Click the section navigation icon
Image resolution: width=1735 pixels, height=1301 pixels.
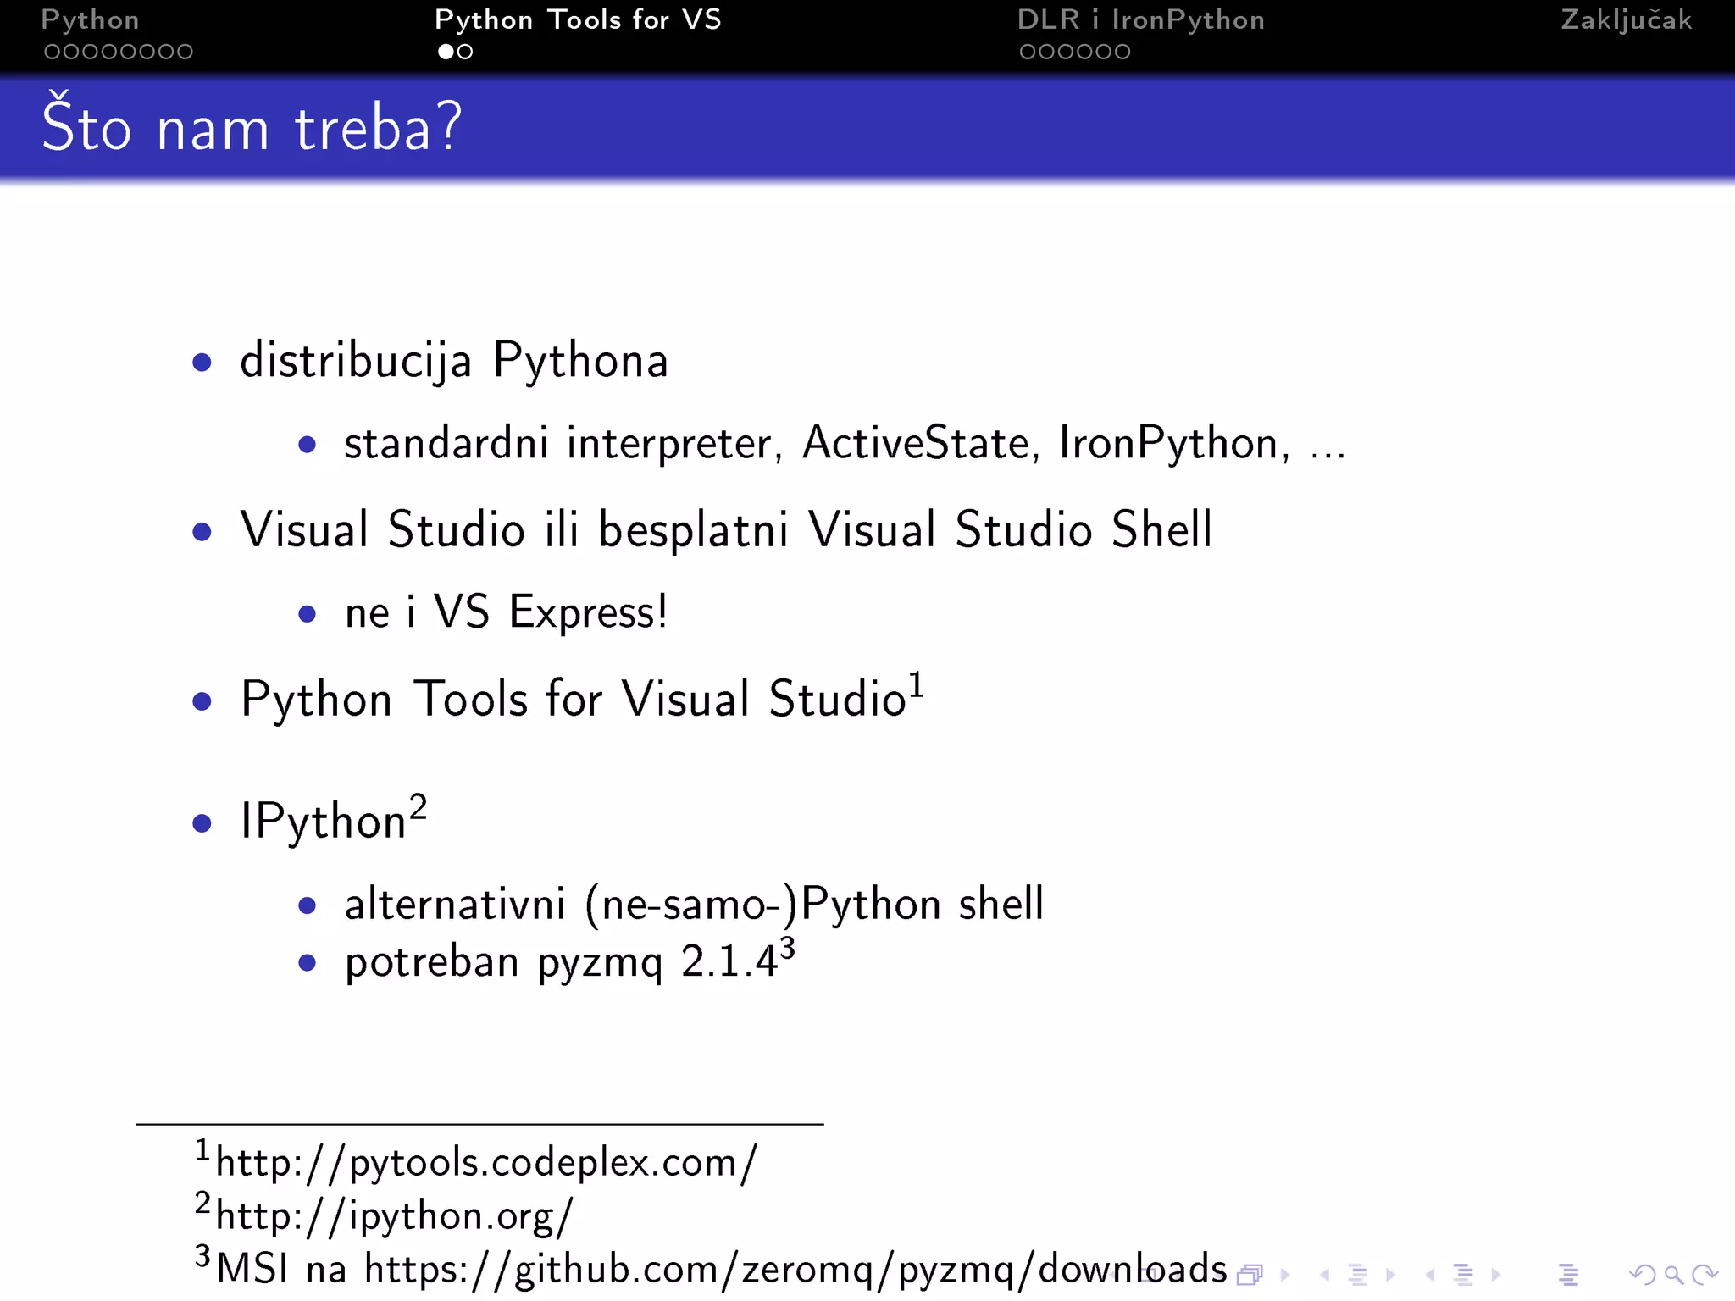click(1463, 1274)
